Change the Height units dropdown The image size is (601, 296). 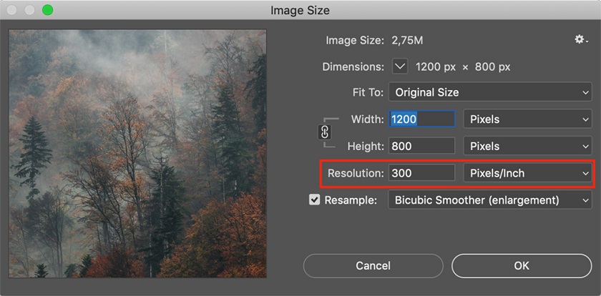point(528,146)
